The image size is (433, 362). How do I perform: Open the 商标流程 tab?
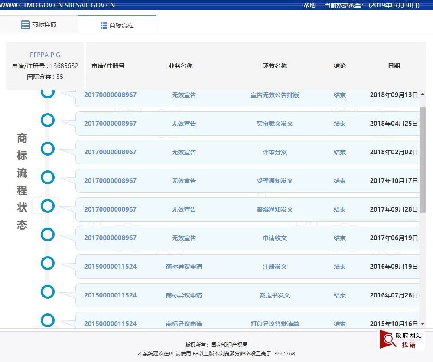click(117, 25)
